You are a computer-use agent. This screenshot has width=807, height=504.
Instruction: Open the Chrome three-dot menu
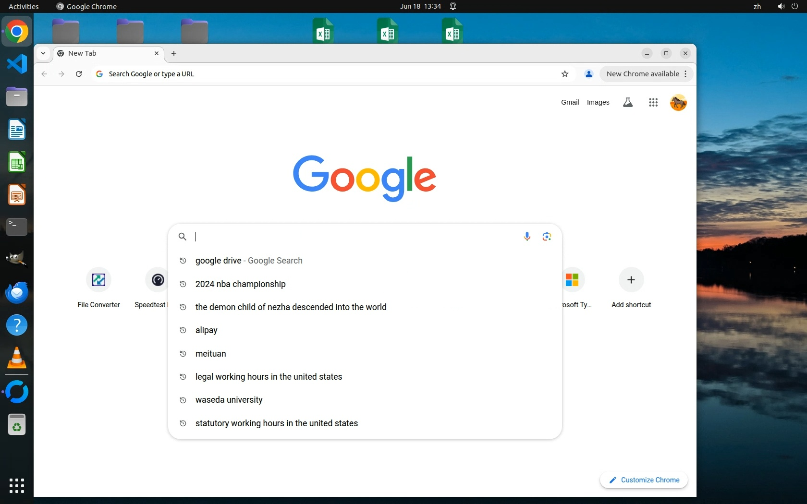[x=685, y=74]
